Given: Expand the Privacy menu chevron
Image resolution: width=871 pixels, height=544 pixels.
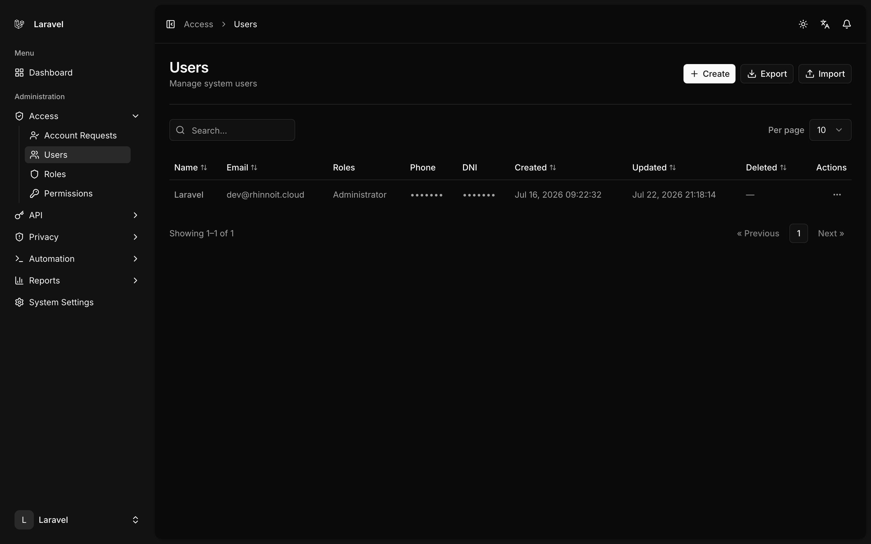Looking at the screenshot, I should (x=135, y=237).
